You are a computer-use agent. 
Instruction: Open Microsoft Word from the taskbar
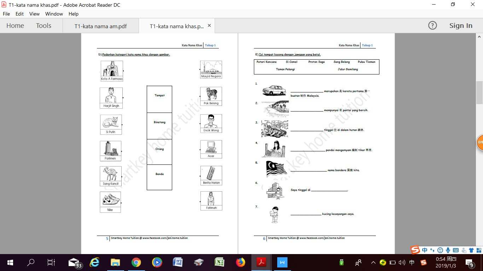178,263
